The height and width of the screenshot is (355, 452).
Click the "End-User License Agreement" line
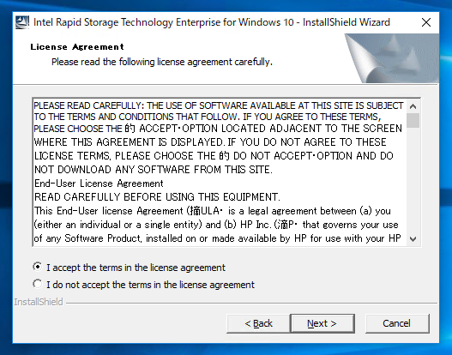[x=99, y=184]
